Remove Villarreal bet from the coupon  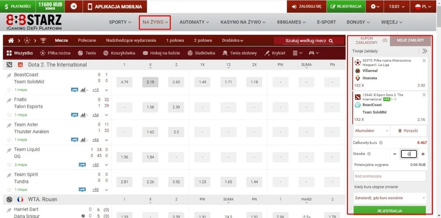[x=424, y=61]
